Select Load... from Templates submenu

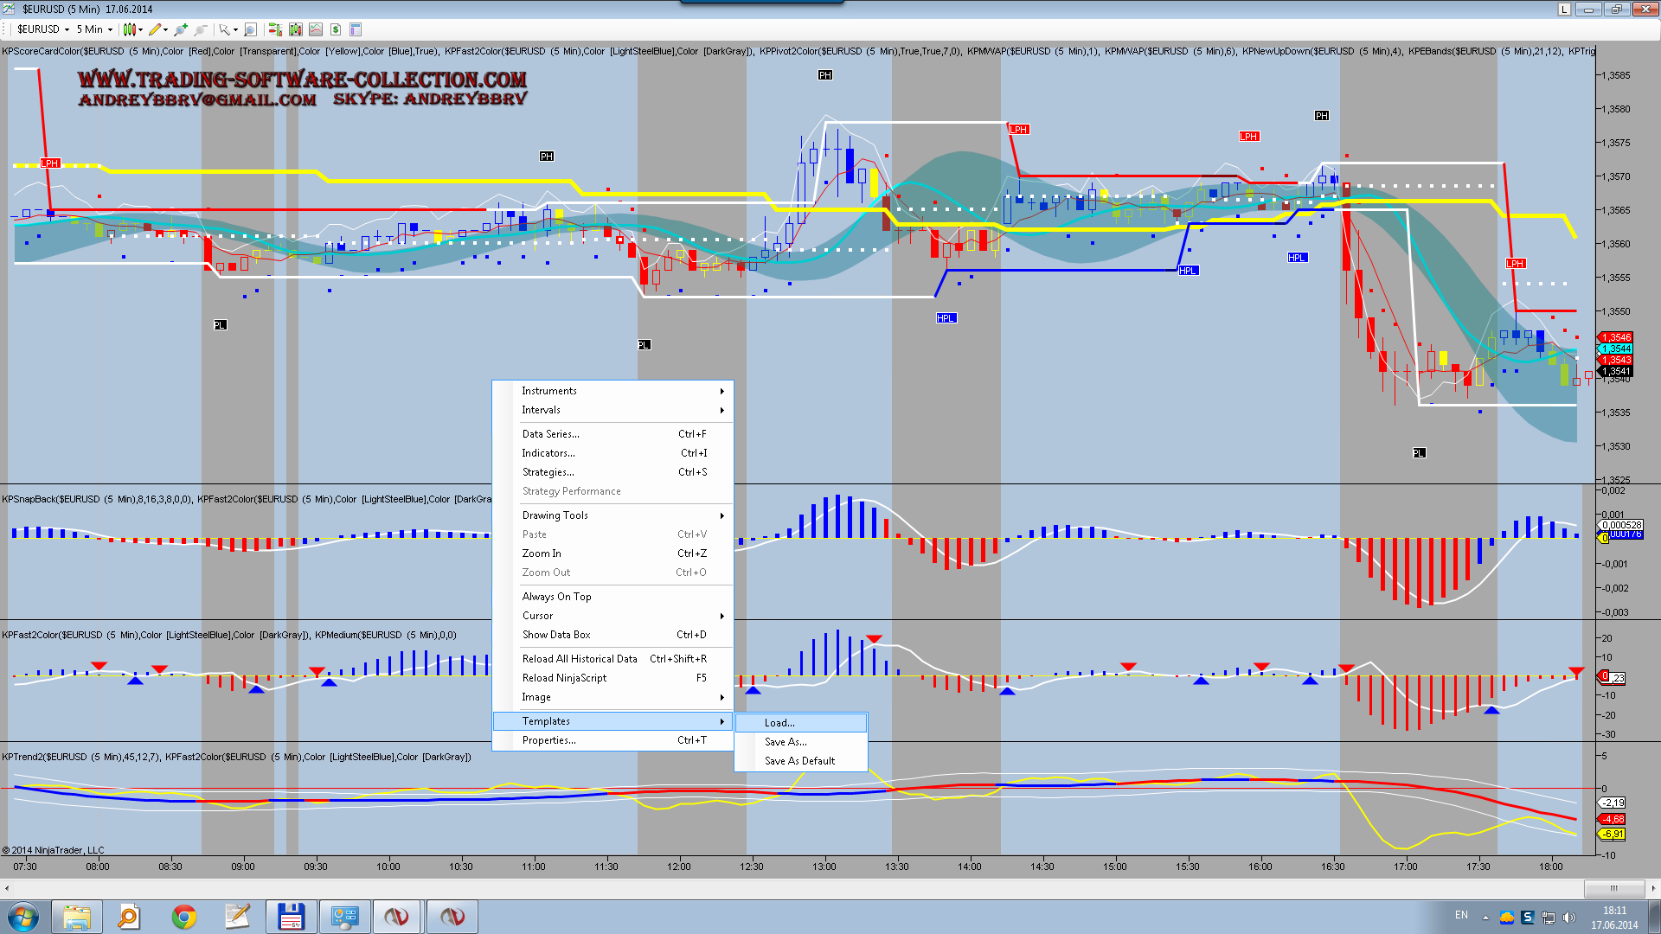(x=779, y=723)
